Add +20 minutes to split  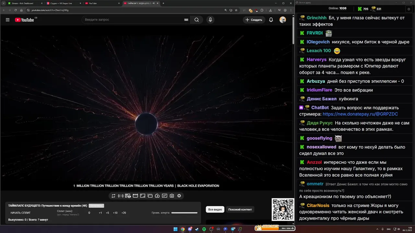tap(124, 213)
